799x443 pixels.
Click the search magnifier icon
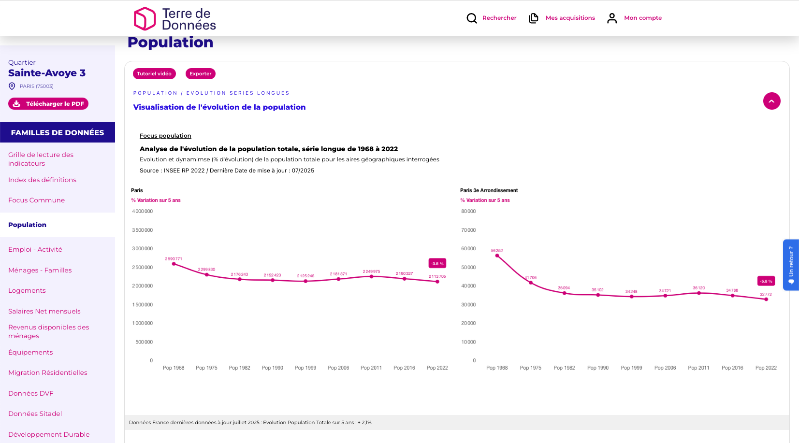[x=471, y=18]
